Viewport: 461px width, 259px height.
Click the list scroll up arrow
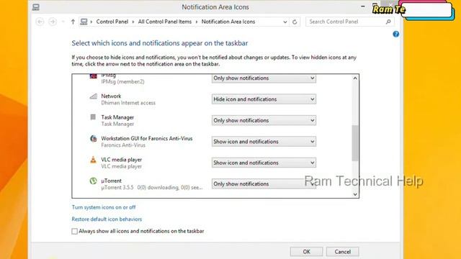(355, 78)
